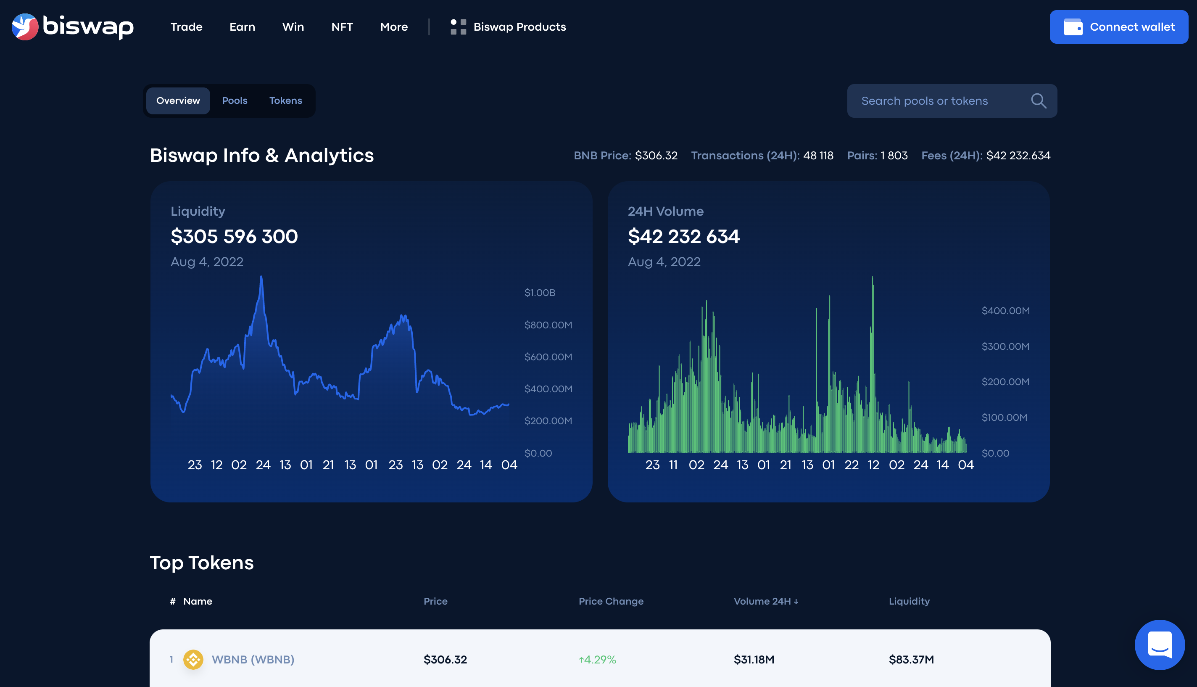Switch to the Pools tab
The width and height of the screenshot is (1197, 687).
[235, 100]
